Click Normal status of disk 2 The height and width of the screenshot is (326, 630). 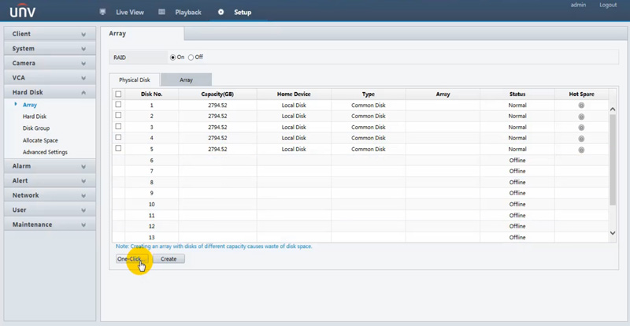517,117
